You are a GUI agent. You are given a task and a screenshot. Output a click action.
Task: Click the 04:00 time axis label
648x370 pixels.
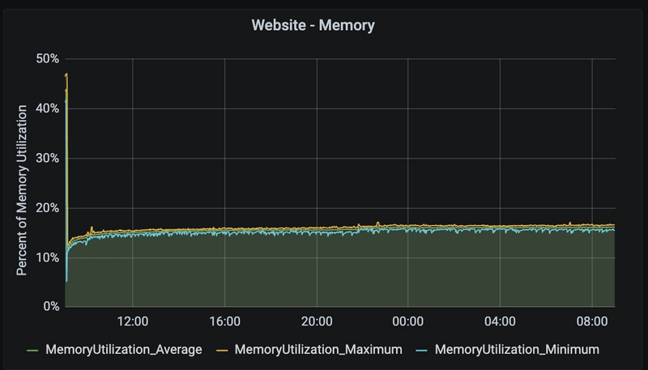(x=500, y=321)
